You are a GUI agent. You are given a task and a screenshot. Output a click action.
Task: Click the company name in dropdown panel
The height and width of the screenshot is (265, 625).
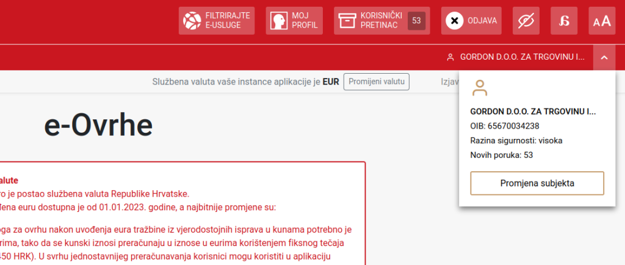pos(532,111)
